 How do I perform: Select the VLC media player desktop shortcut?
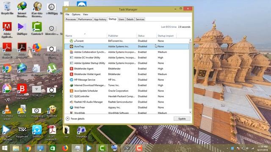(x=7, y=112)
